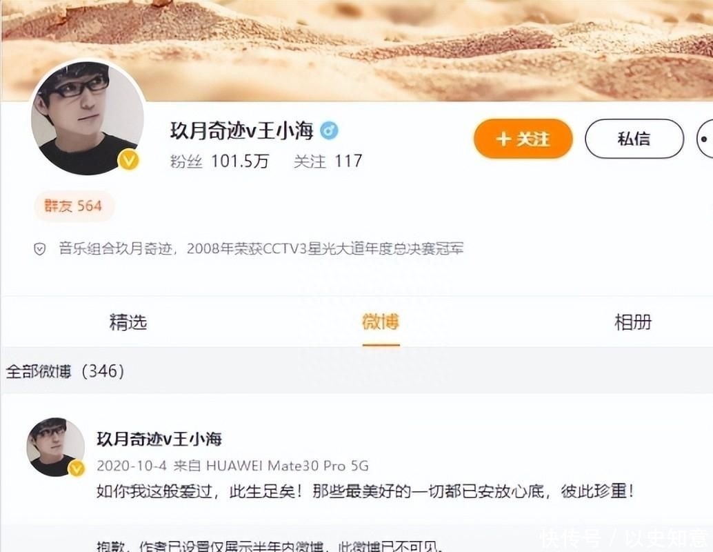Click the gold V badge on post avatar

77,469
